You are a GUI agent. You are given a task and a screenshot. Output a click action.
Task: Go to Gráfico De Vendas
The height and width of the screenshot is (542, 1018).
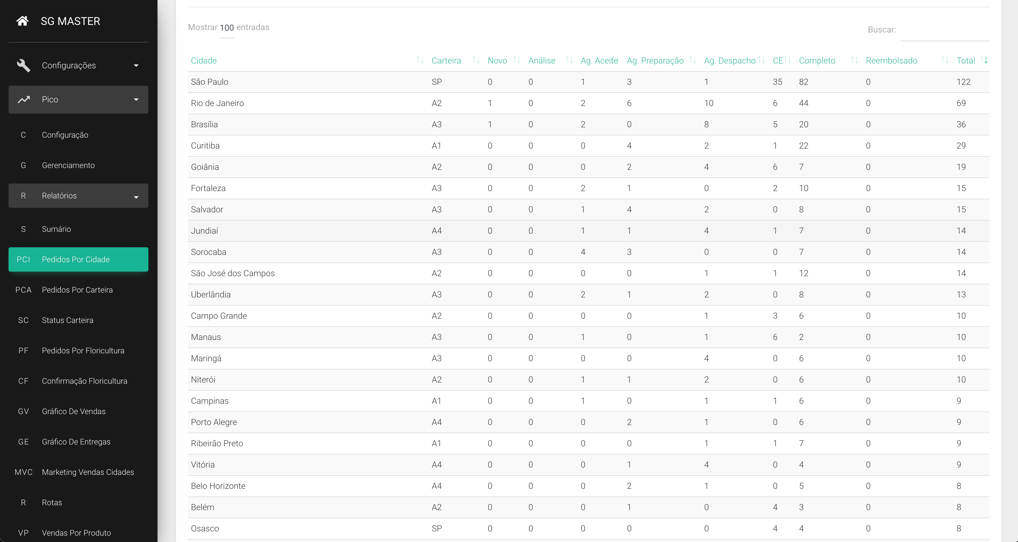click(74, 411)
